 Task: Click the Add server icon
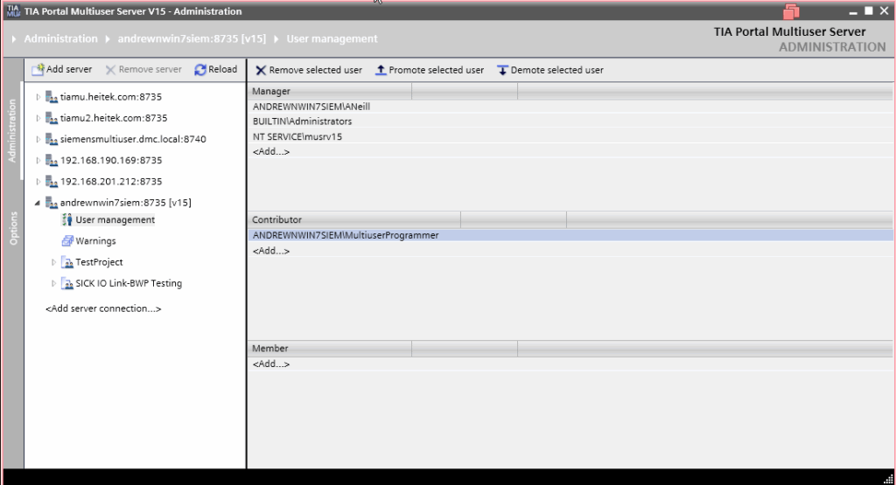point(38,70)
